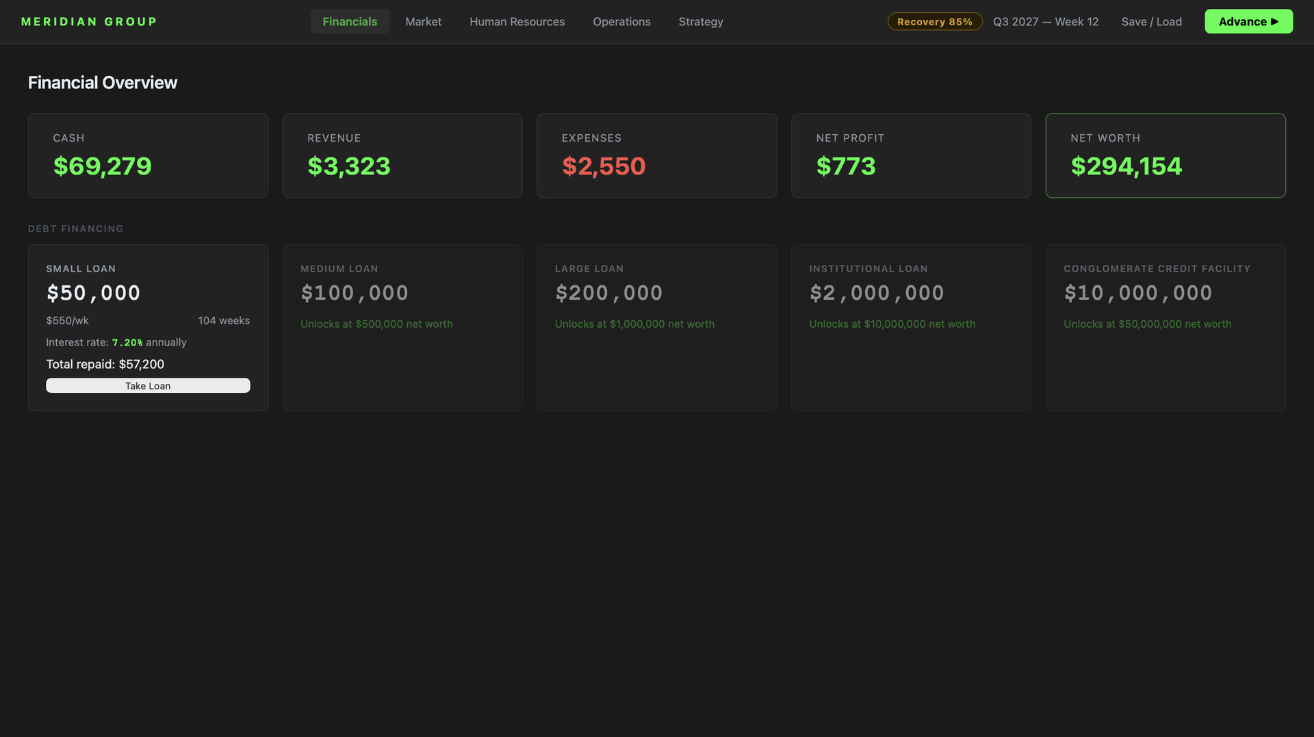Click the Q3 2027 Week 12 date
Screen dimensions: 1314x737
[x=1045, y=21]
